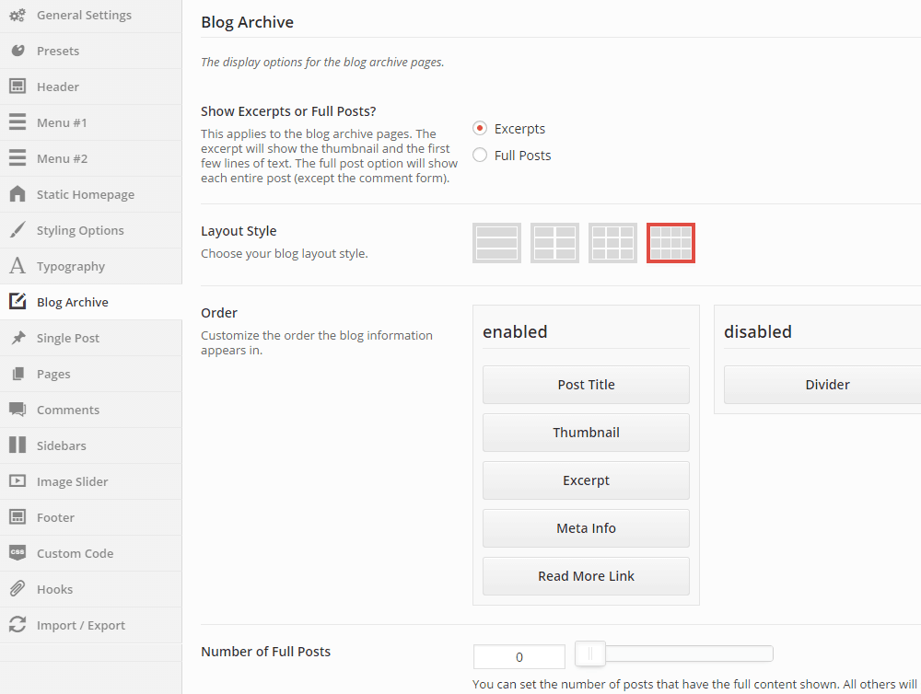Choose the single-column list layout style
This screenshot has width=921, height=694.
pos(496,242)
